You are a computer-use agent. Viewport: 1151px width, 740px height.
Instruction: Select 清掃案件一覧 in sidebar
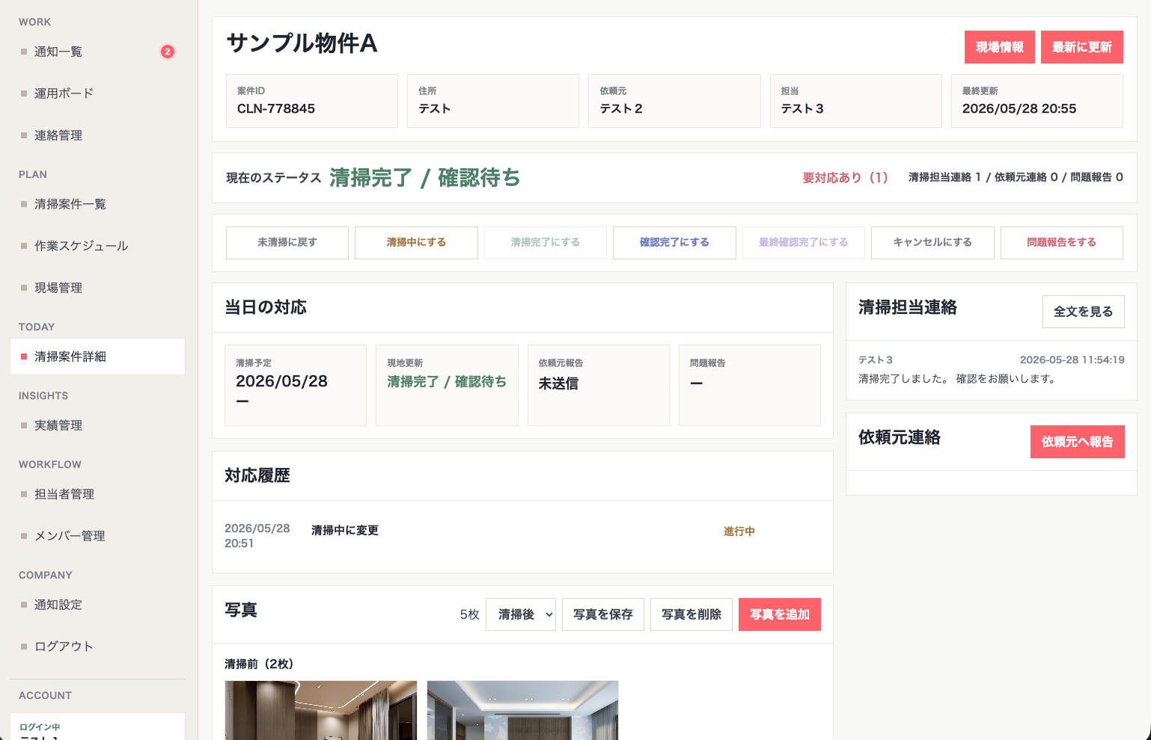coord(97,204)
